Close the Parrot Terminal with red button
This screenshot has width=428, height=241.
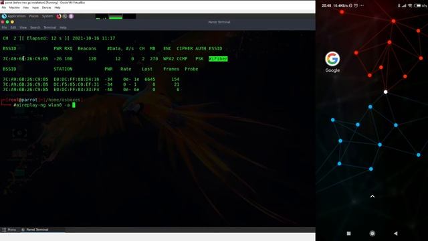[3, 22]
